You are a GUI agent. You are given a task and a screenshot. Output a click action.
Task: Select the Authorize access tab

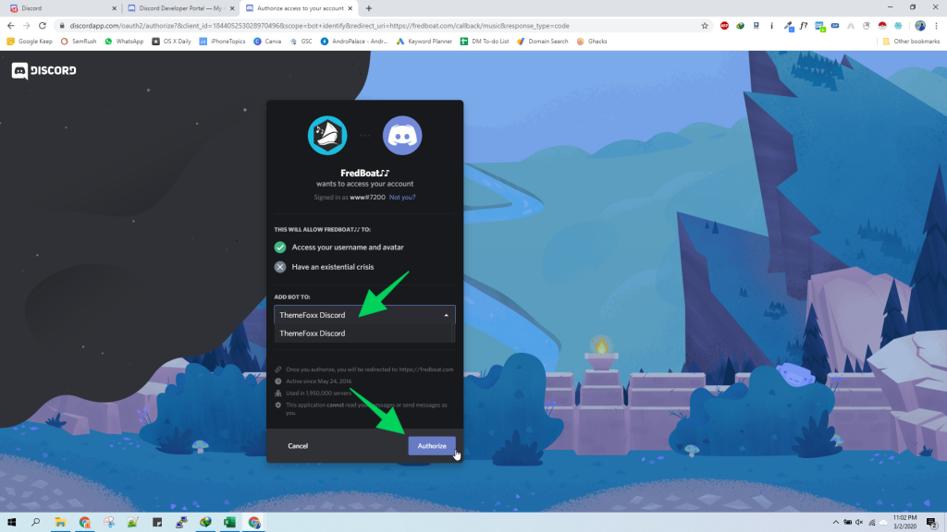click(299, 8)
